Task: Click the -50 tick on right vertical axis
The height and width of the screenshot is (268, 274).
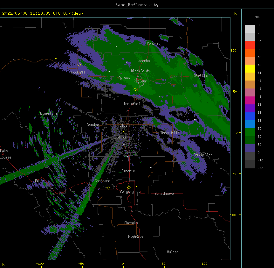Action: (233, 174)
